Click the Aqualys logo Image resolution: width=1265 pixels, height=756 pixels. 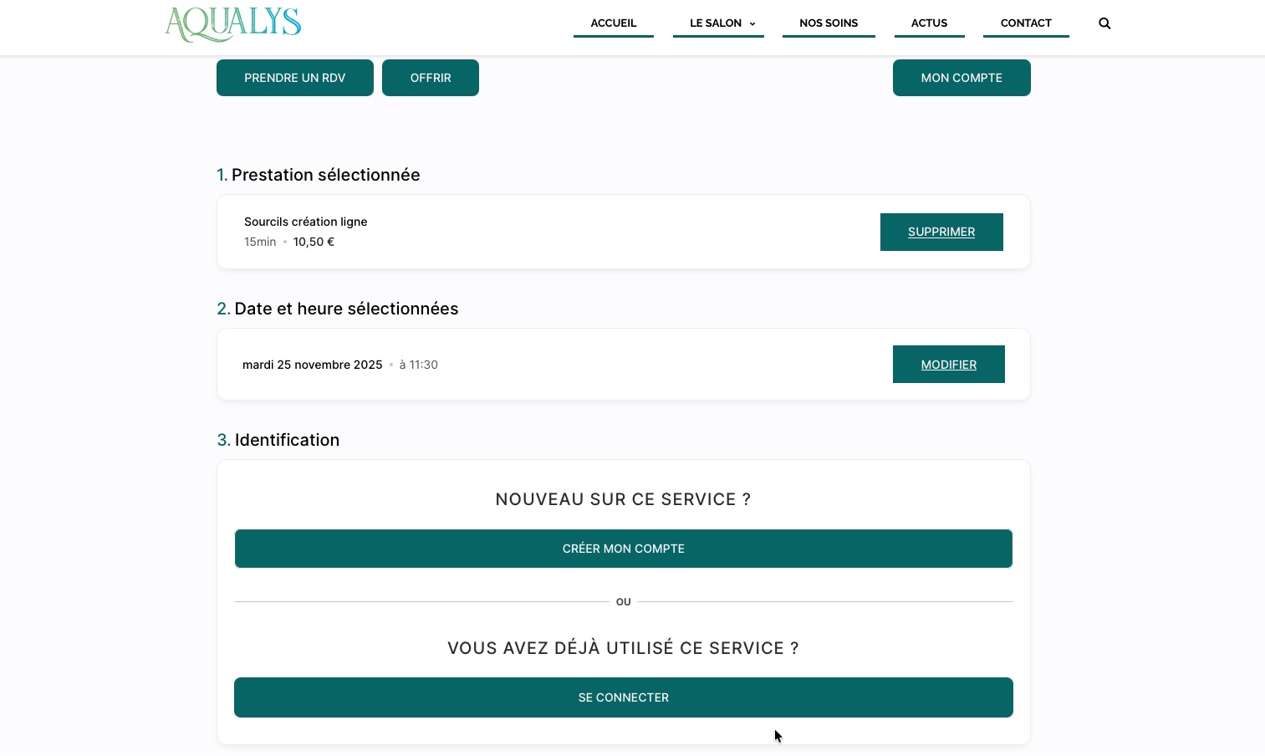point(233,24)
